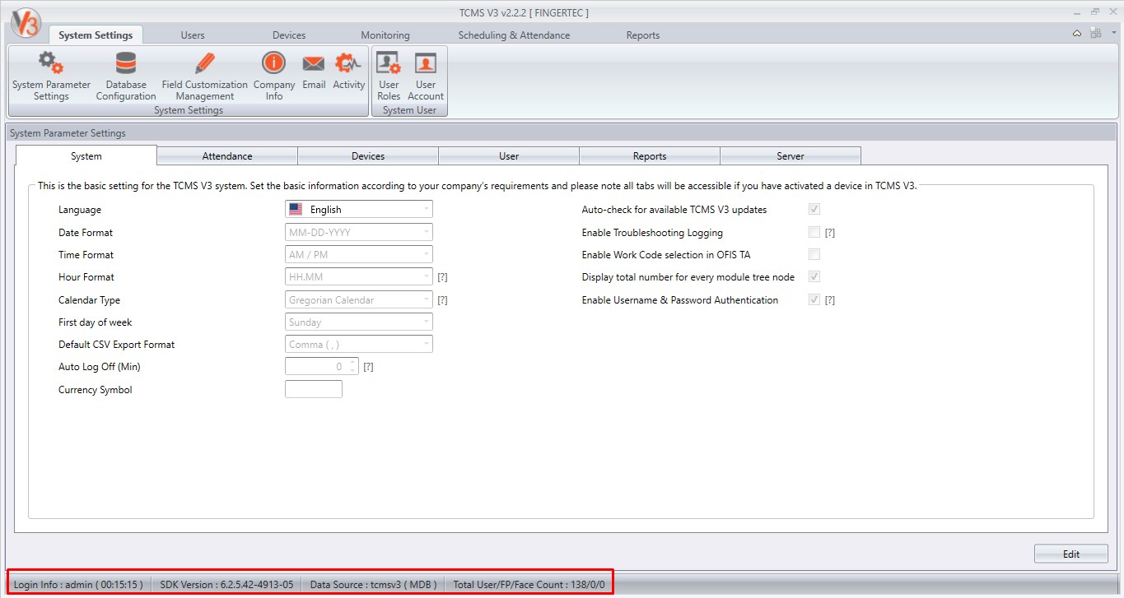Click Login Info admin in status bar
The image size is (1124, 598).
[78, 584]
